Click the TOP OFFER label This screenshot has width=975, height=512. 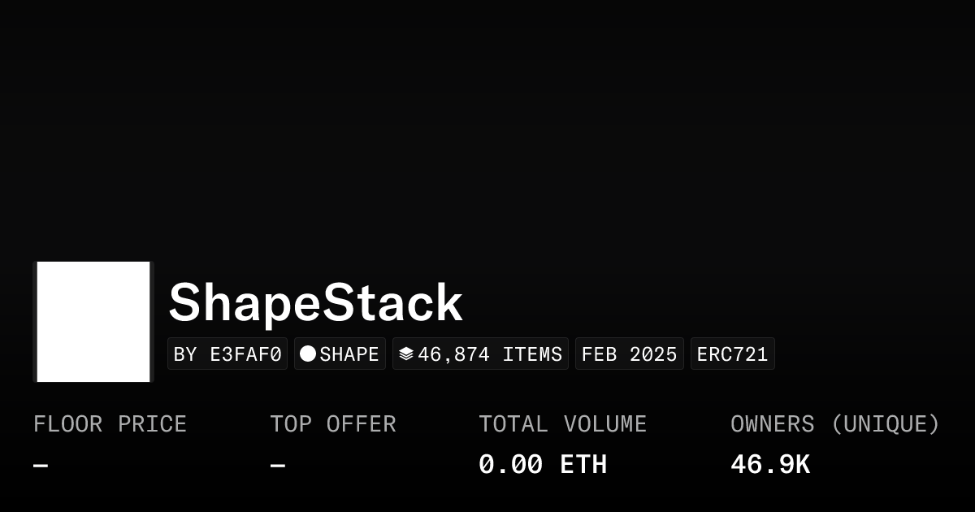tap(333, 424)
